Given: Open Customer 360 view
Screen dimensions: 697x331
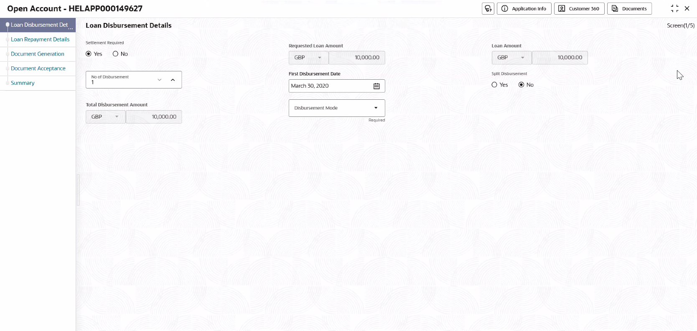Looking at the screenshot, I should coord(579,8).
